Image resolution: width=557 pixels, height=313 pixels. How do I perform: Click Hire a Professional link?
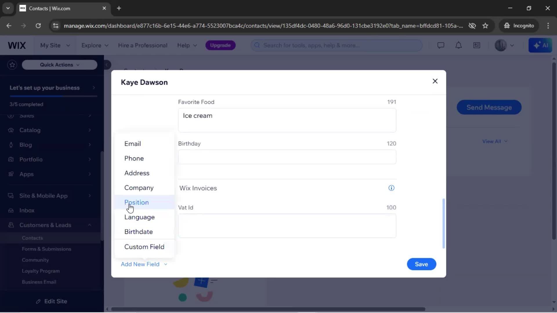(x=142, y=46)
